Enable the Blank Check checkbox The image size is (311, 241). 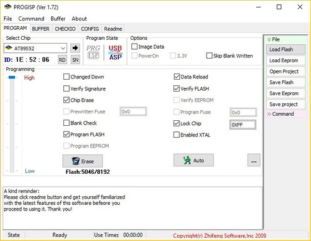(x=67, y=123)
